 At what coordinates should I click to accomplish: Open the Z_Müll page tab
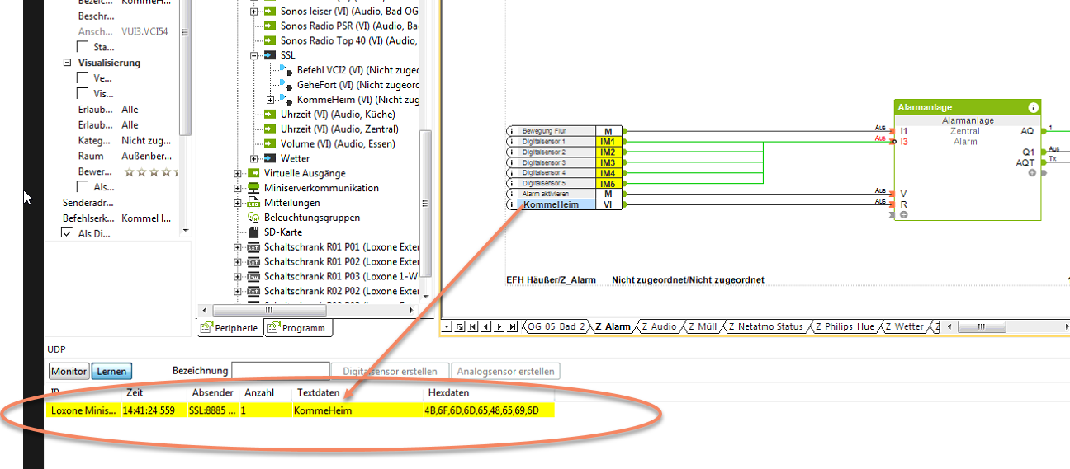702,327
